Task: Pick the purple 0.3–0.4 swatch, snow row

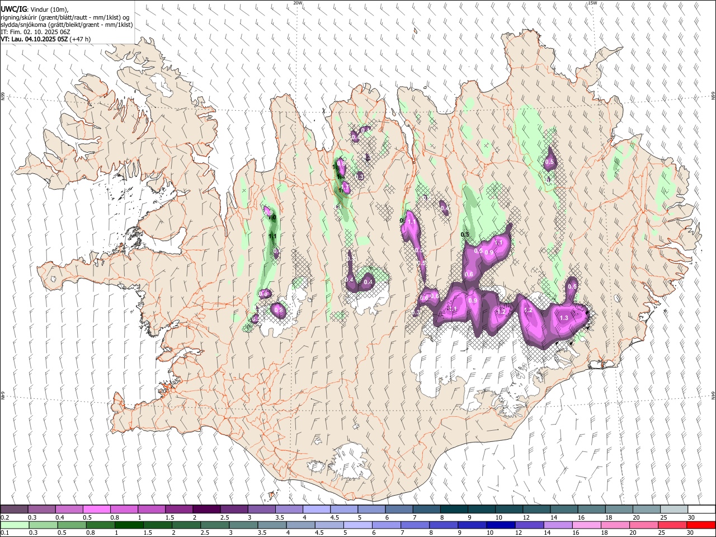Action: 41,509
